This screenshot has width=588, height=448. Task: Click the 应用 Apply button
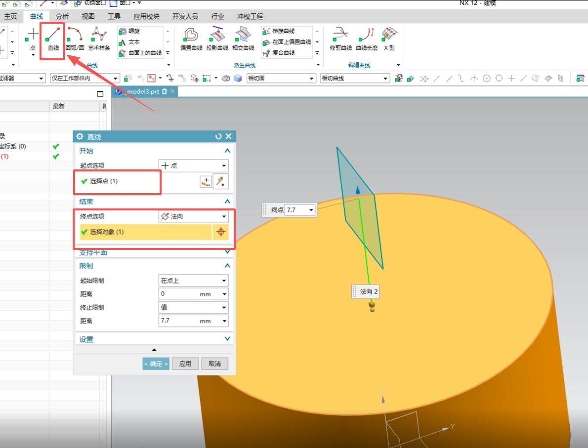185,364
